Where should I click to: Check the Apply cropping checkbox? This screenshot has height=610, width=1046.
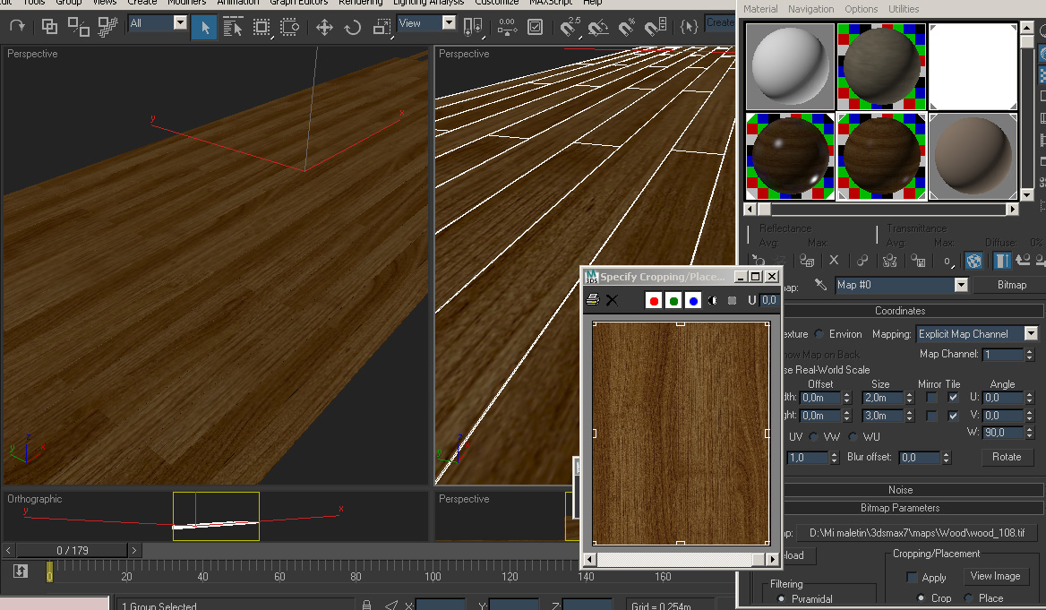(912, 577)
